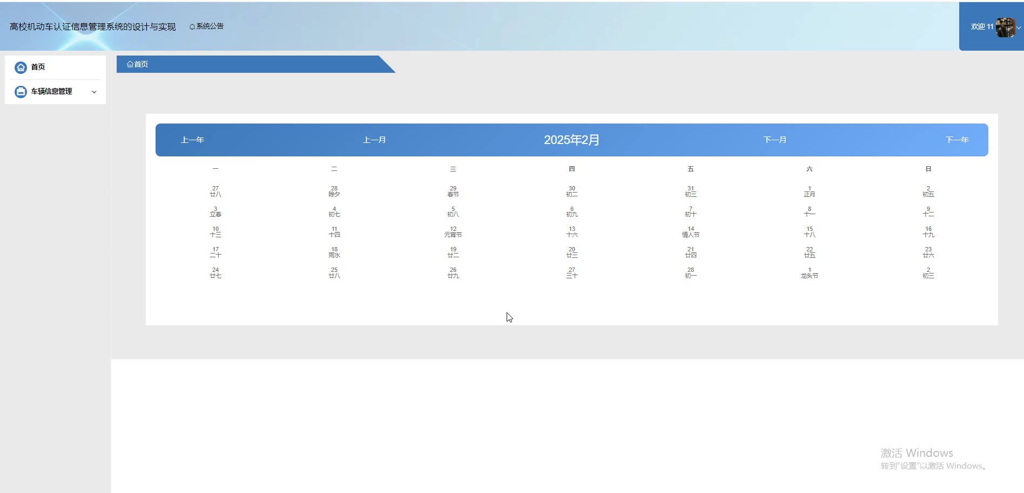1024x493 pixels.
Task: Select date 9 十二
Action: click(x=928, y=212)
